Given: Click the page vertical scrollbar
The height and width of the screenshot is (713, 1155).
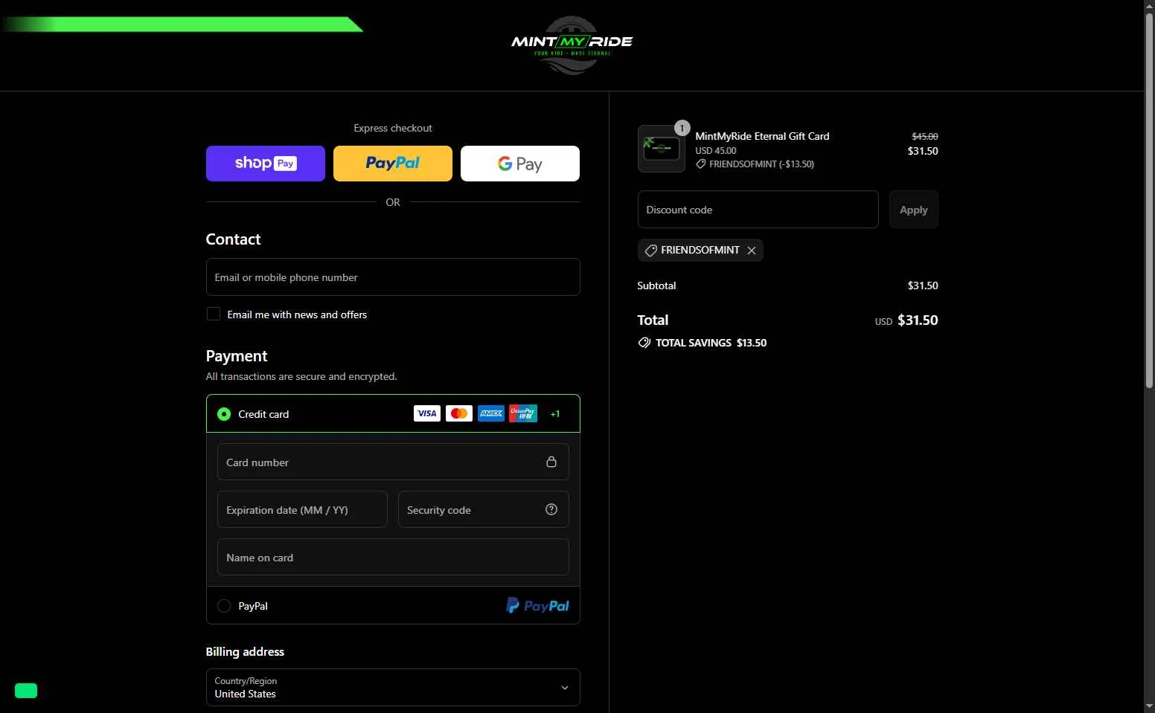Looking at the screenshot, I should (1149, 201).
